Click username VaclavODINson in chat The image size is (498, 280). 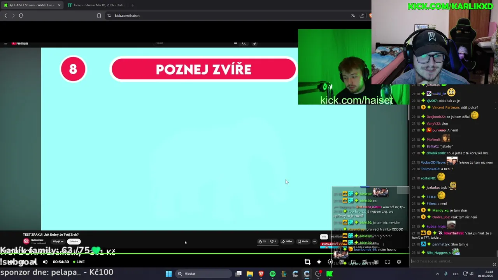click(x=433, y=163)
